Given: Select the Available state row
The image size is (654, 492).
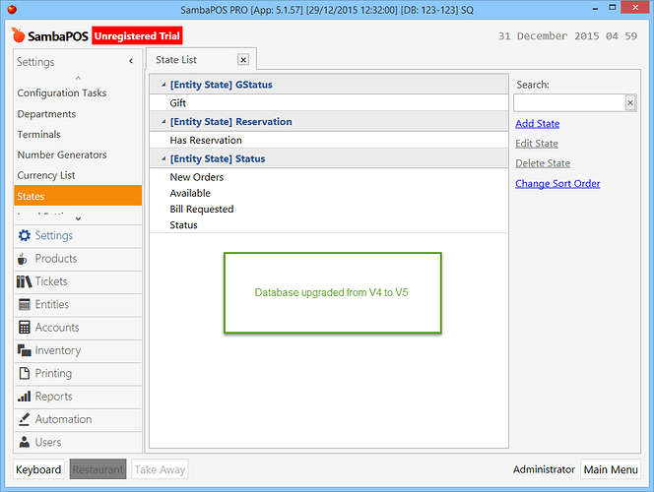Looking at the screenshot, I should pyautogui.click(x=329, y=193).
